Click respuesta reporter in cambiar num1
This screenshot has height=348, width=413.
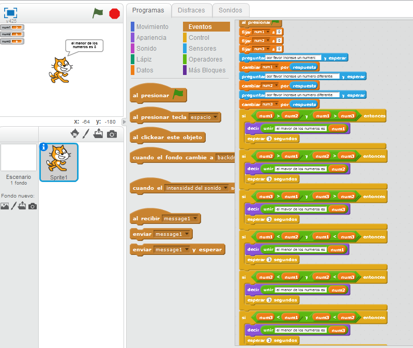click(x=304, y=67)
